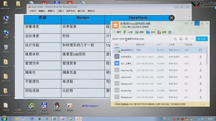Sort files by 上传者 uploader column header
This screenshot has height=121, width=216.
pyautogui.click(x=171, y=45)
